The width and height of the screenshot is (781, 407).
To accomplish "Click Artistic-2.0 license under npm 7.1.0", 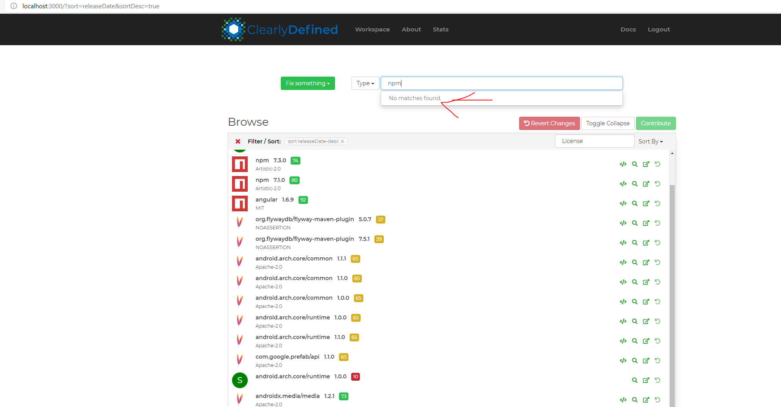I will [268, 189].
